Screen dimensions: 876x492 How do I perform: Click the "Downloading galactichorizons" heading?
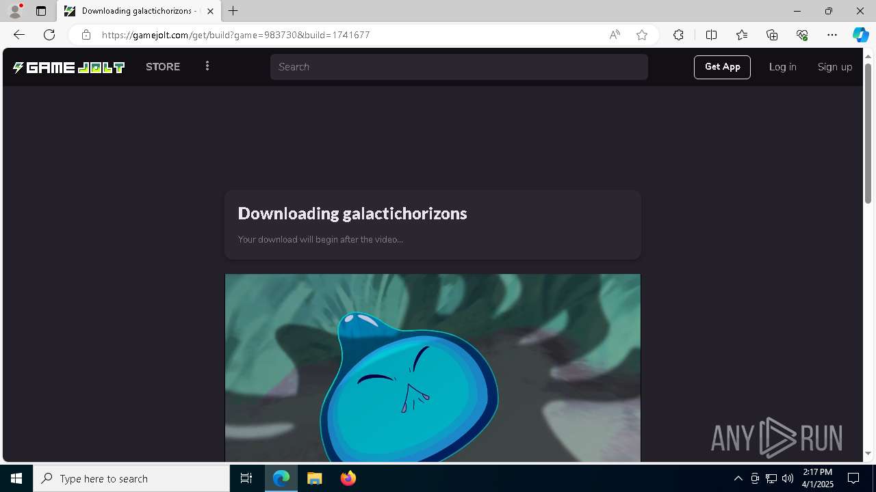click(x=352, y=213)
